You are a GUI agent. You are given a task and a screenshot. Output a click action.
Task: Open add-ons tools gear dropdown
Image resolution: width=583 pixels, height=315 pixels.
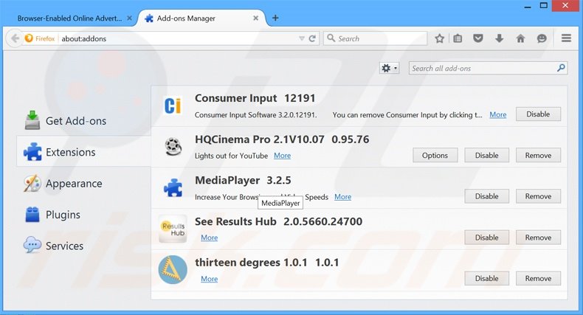390,68
